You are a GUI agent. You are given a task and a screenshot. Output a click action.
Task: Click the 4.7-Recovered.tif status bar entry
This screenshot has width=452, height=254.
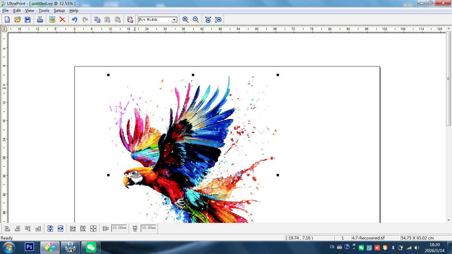(x=376, y=238)
